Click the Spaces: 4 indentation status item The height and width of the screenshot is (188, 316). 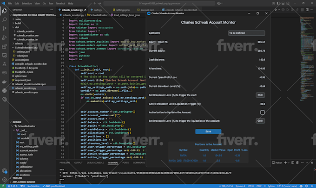pos(240,186)
